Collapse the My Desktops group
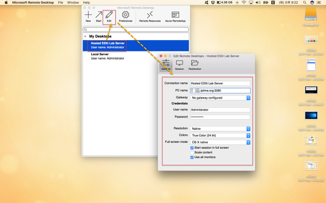 pos(85,36)
